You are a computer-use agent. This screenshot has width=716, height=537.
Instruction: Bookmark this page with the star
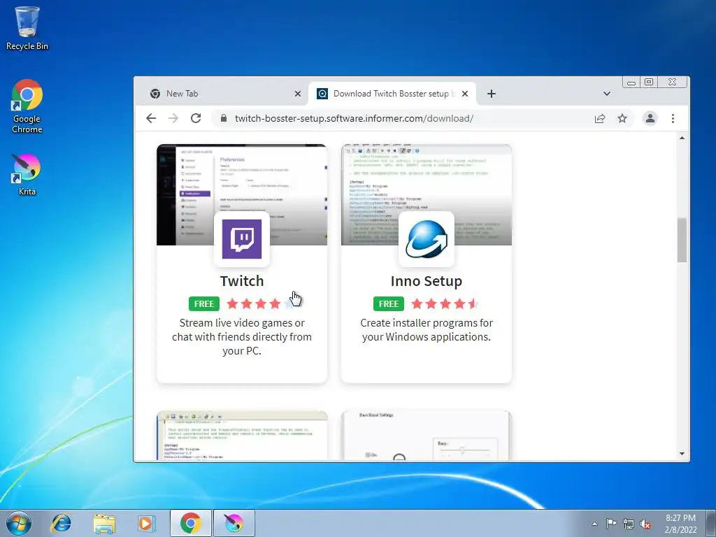(x=622, y=119)
